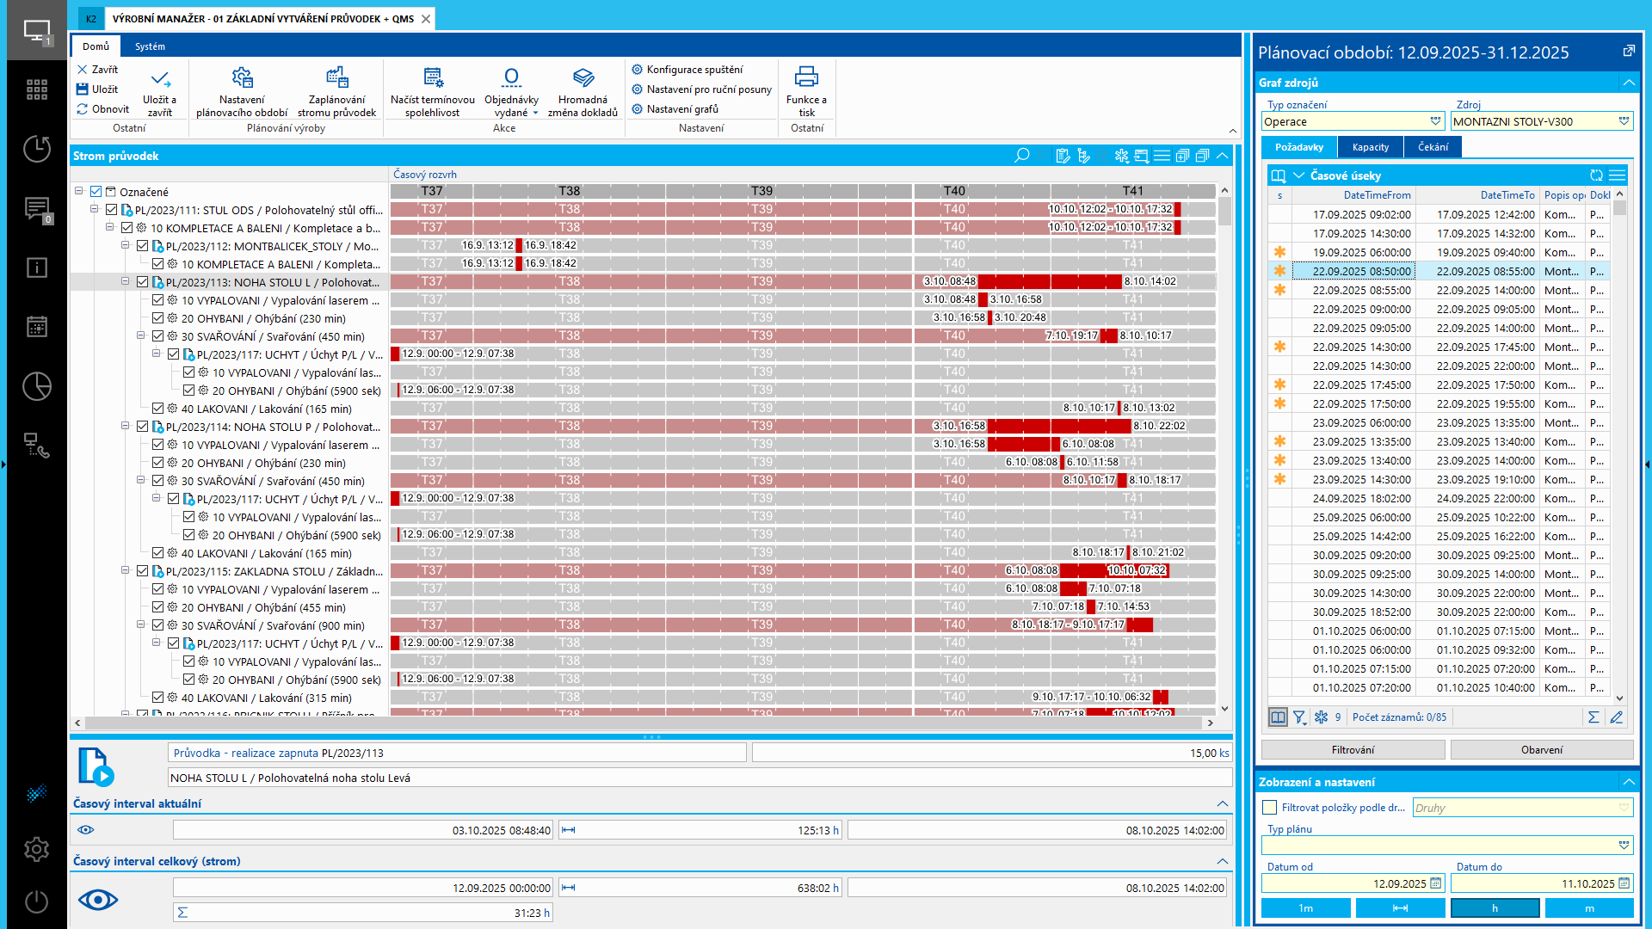Open settings gear in left sidebar
The height and width of the screenshot is (929, 1652).
(36, 849)
